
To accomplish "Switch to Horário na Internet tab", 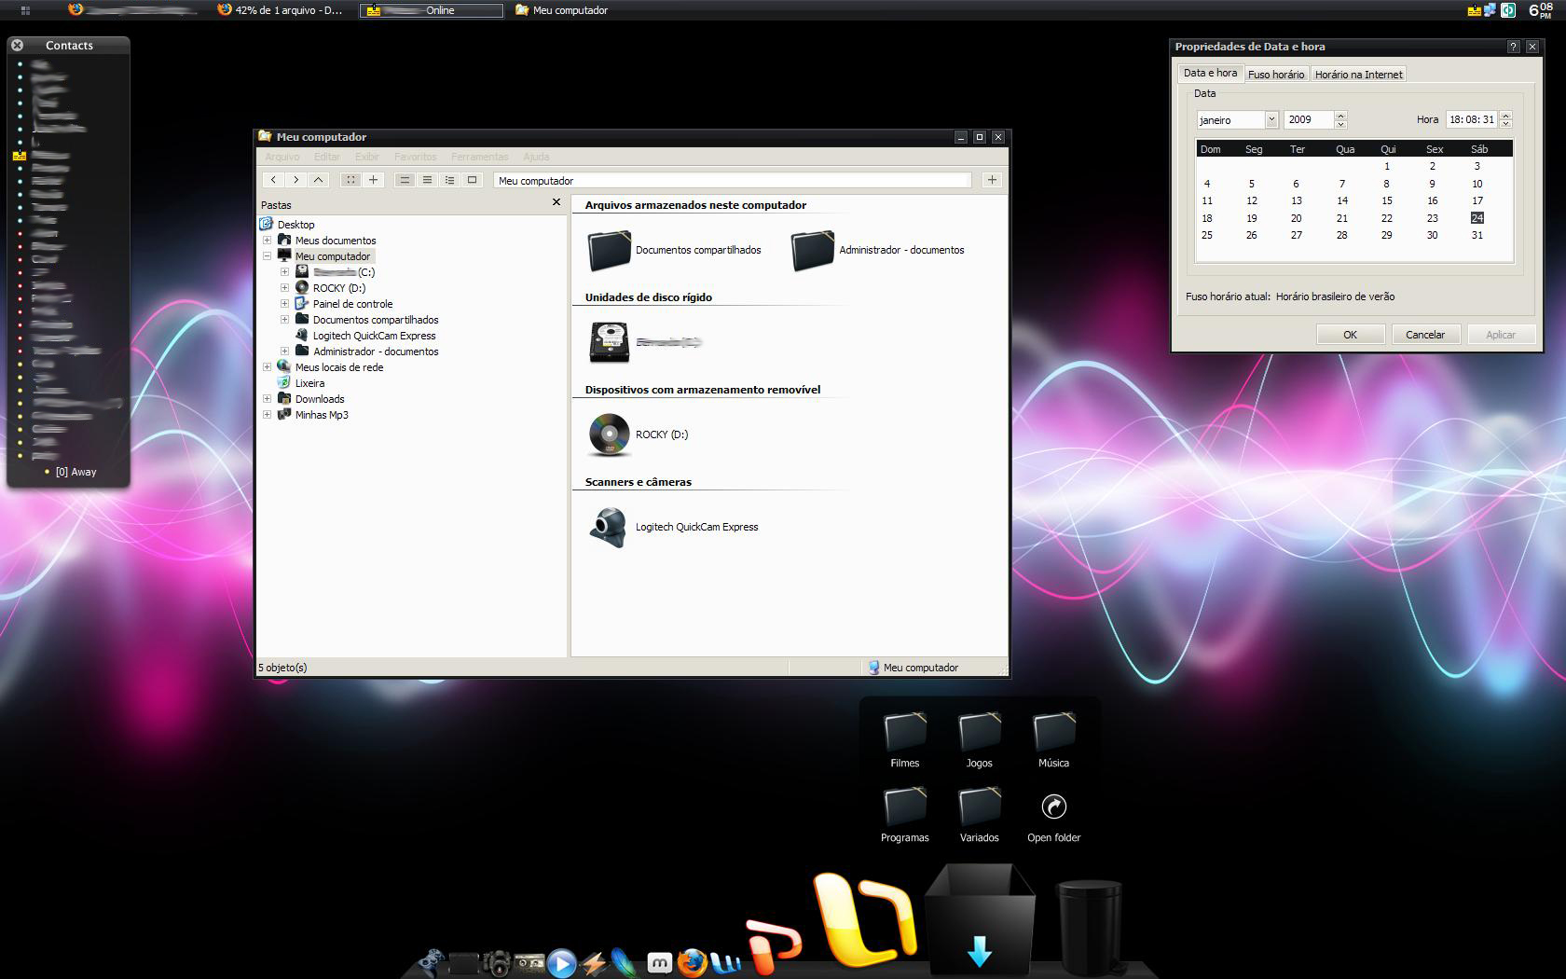I will pos(1358,75).
